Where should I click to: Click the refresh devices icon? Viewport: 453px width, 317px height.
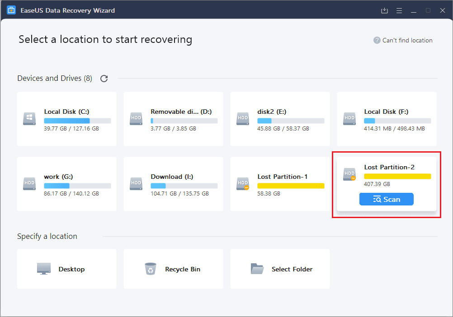coord(104,79)
